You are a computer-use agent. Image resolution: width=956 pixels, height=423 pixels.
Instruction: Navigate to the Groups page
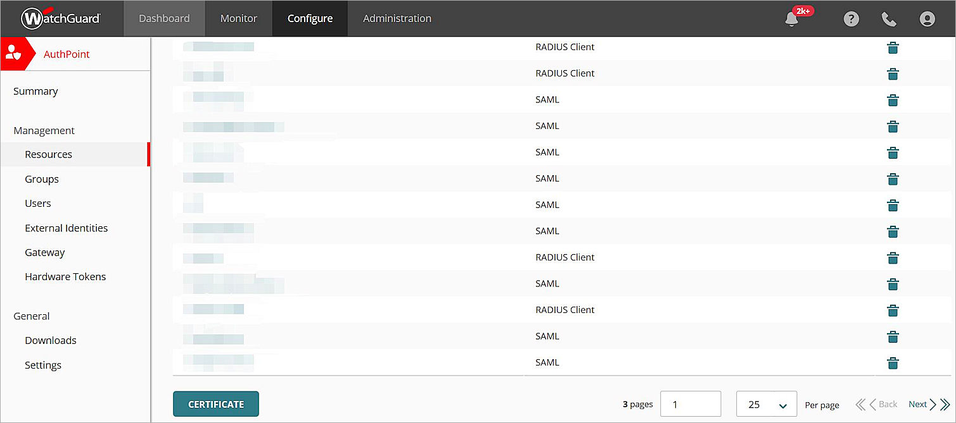[x=41, y=179]
